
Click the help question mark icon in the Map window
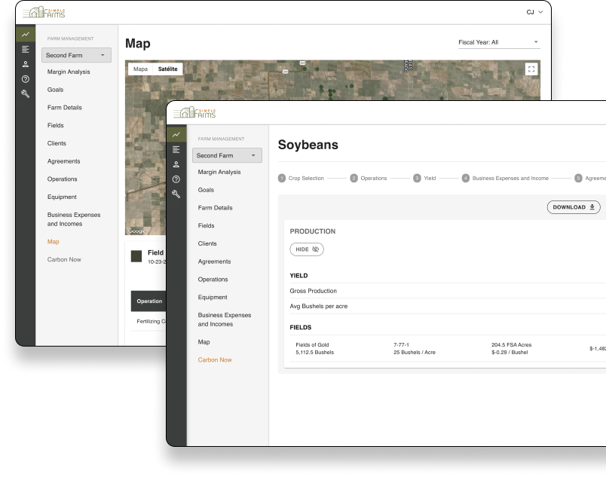click(26, 79)
